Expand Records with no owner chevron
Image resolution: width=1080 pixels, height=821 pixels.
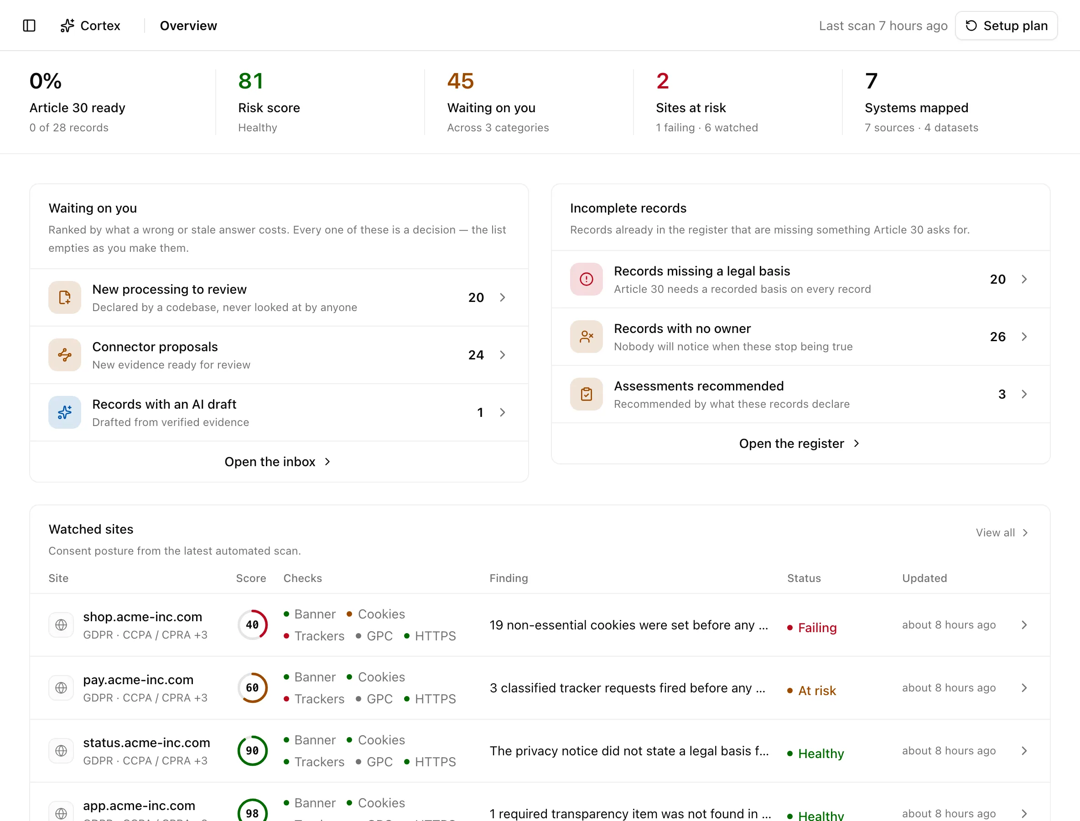pyautogui.click(x=1024, y=337)
